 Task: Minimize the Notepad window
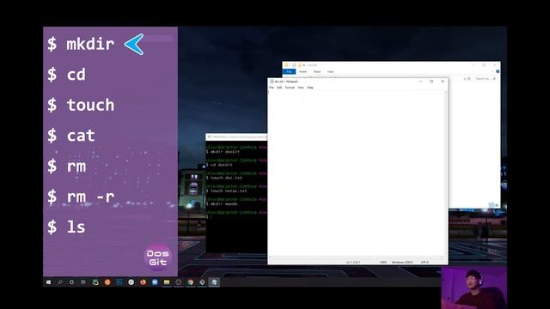pyautogui.click(x=420, y=82)
